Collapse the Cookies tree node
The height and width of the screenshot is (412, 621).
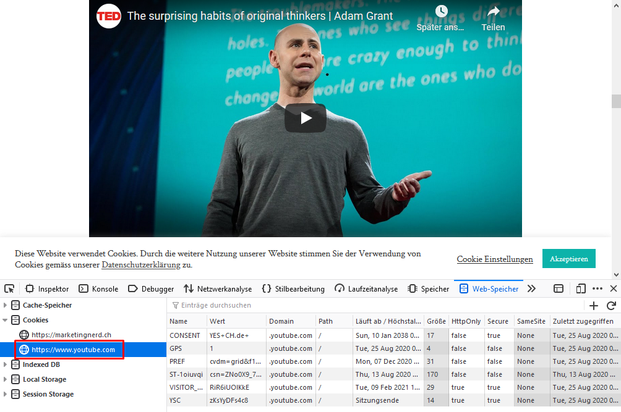(5, 320)
